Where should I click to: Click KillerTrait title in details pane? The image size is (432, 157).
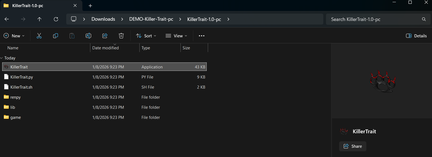tap(364, 131)
